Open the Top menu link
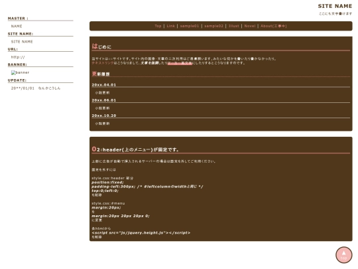 (x=158, y=26)
